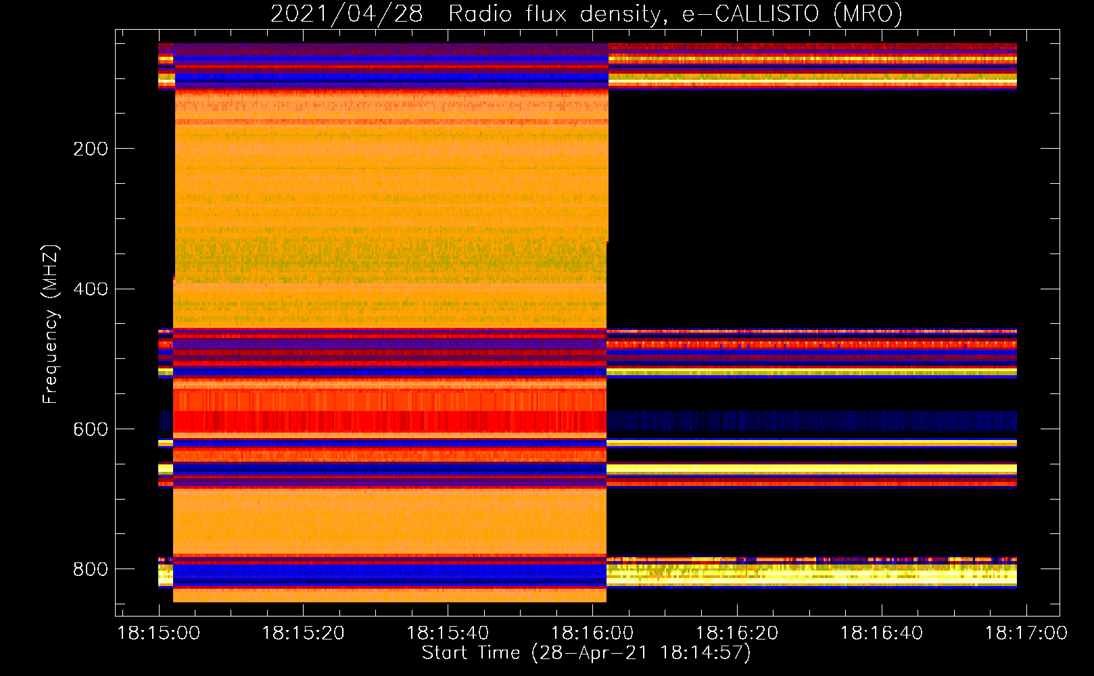Click the 'Start Time (28-Apr-21 18:14:57)' label
The image size is (1094, 676).
[586, 653]
